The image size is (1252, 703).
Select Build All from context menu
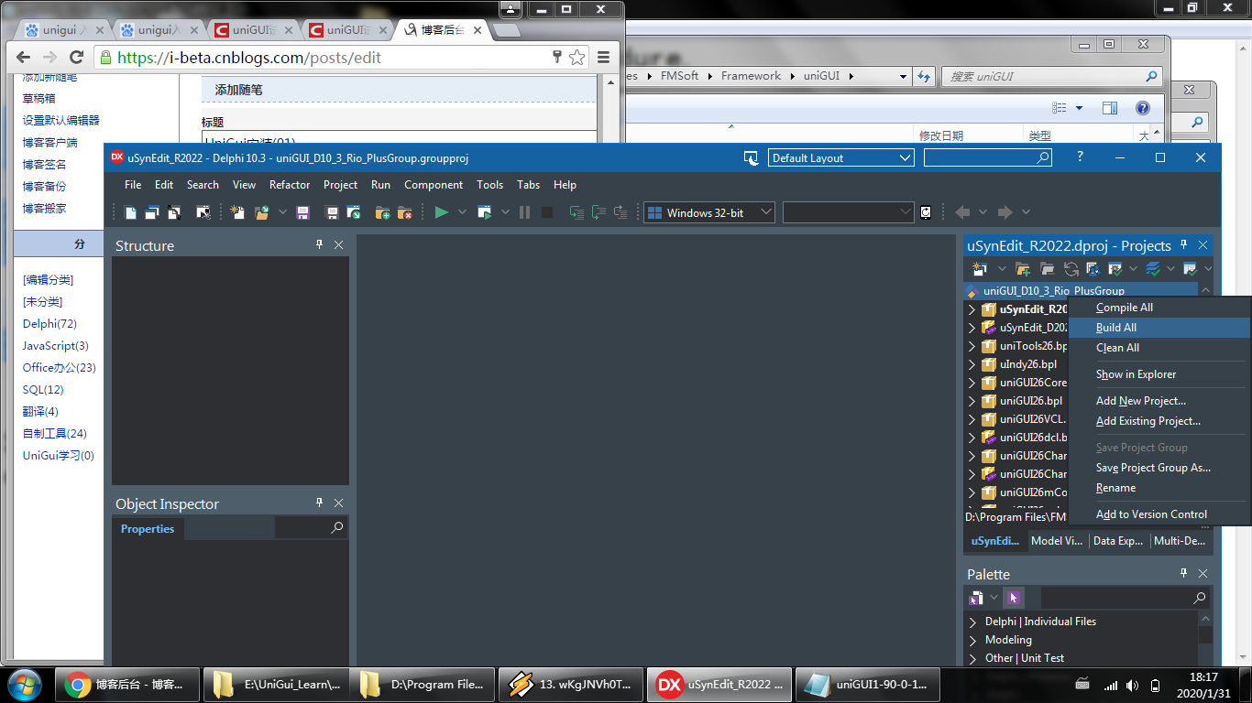click(x=1159, y=328)
